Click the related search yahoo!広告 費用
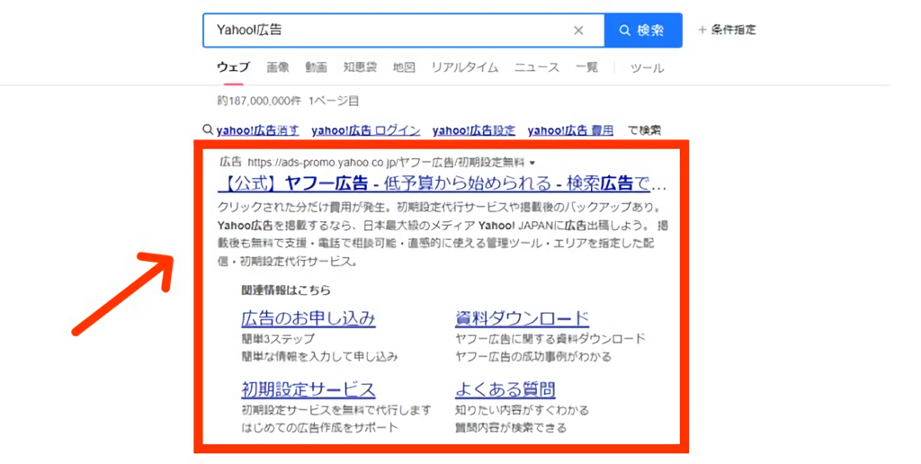921x464 pixels. click(570, 130)
